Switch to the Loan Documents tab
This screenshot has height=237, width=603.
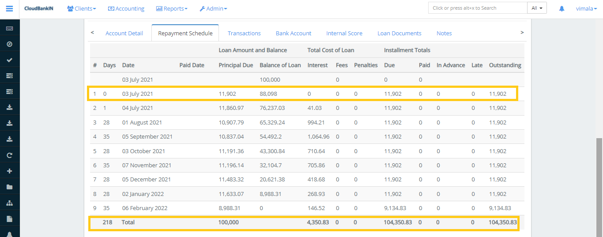point(399,33)
